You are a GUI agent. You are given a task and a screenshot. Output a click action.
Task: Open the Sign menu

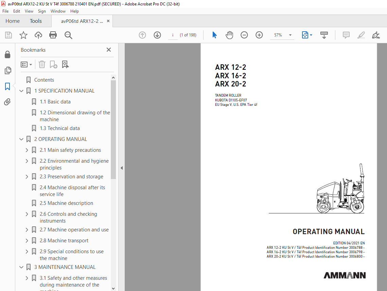42,11
